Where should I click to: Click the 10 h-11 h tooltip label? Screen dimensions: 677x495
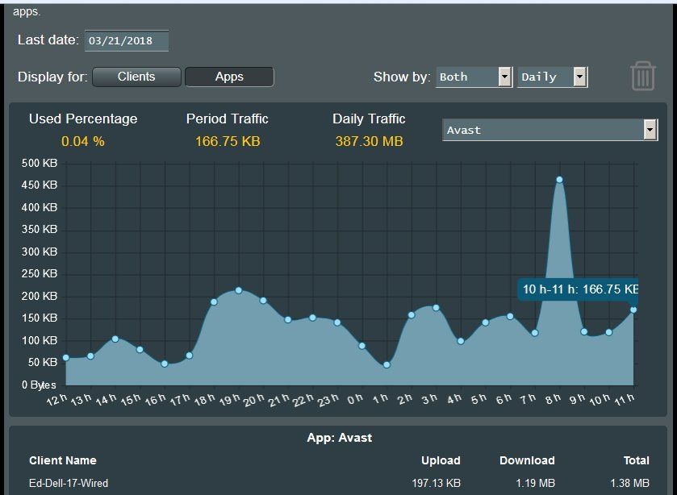tap(579, 289)
